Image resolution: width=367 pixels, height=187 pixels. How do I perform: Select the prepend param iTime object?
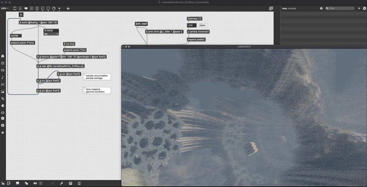[75, 50]
